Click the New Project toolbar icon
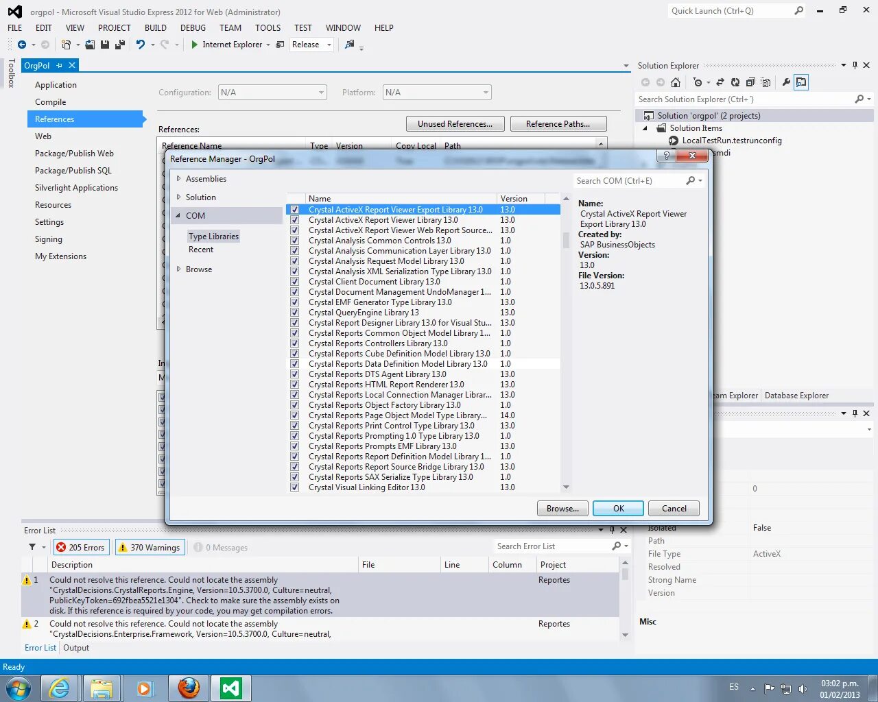 pos(66,45)
